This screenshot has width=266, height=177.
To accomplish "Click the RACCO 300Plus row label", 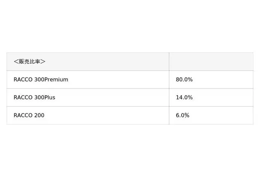I will pyautogui.click(x=34, y=97).
